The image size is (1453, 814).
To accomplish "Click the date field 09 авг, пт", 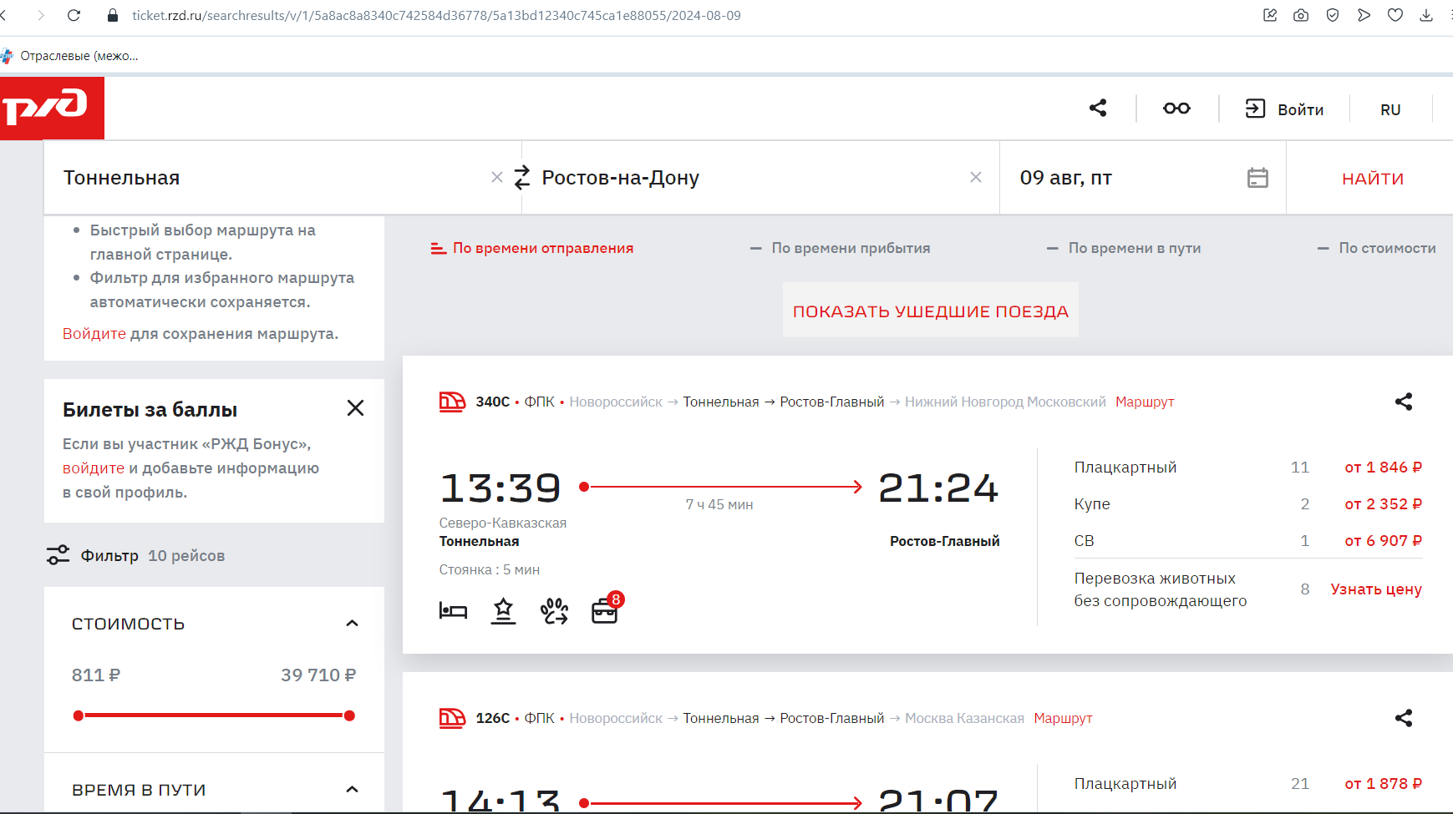I will [x=1143, y=178].
